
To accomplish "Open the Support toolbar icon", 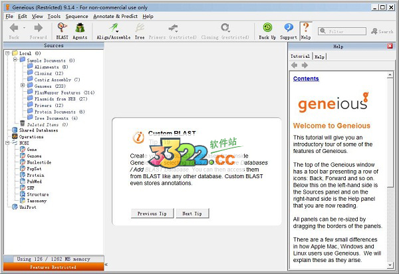I will pos(289,31).
